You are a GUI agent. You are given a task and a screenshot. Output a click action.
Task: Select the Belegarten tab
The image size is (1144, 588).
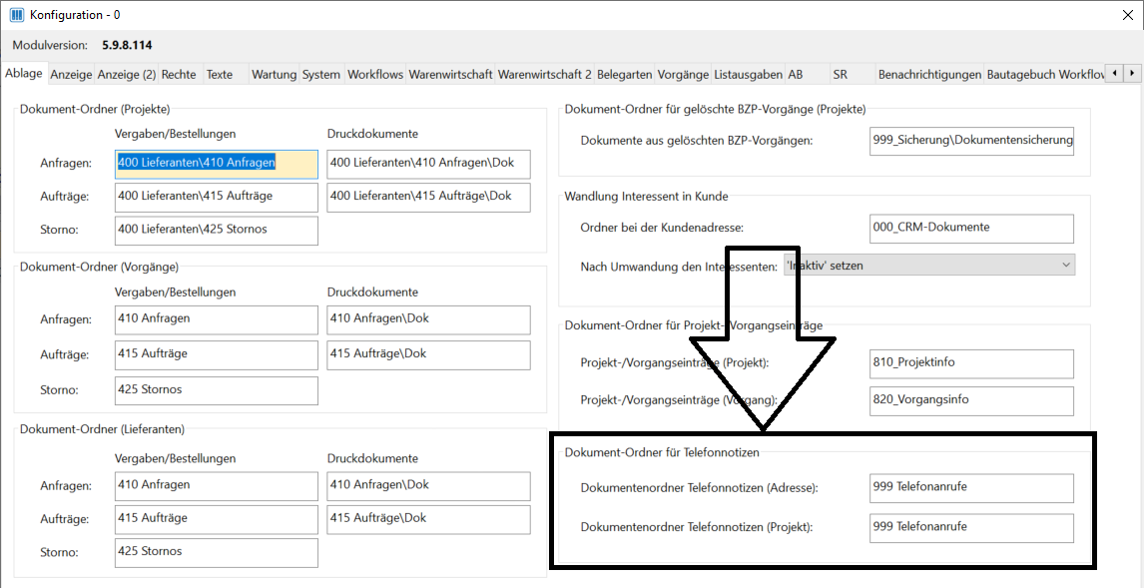click(624, 75)
